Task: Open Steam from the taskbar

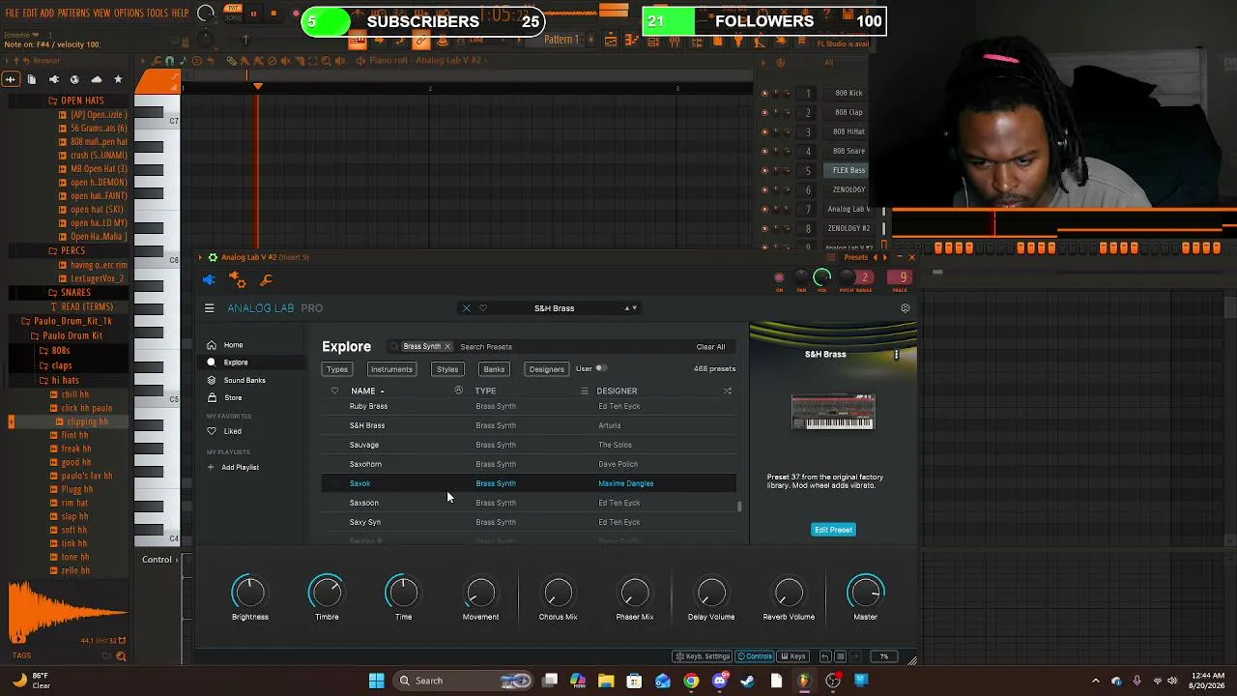Action: (747, 681)
